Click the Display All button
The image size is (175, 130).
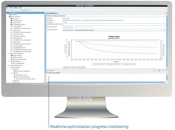(66, 67)
